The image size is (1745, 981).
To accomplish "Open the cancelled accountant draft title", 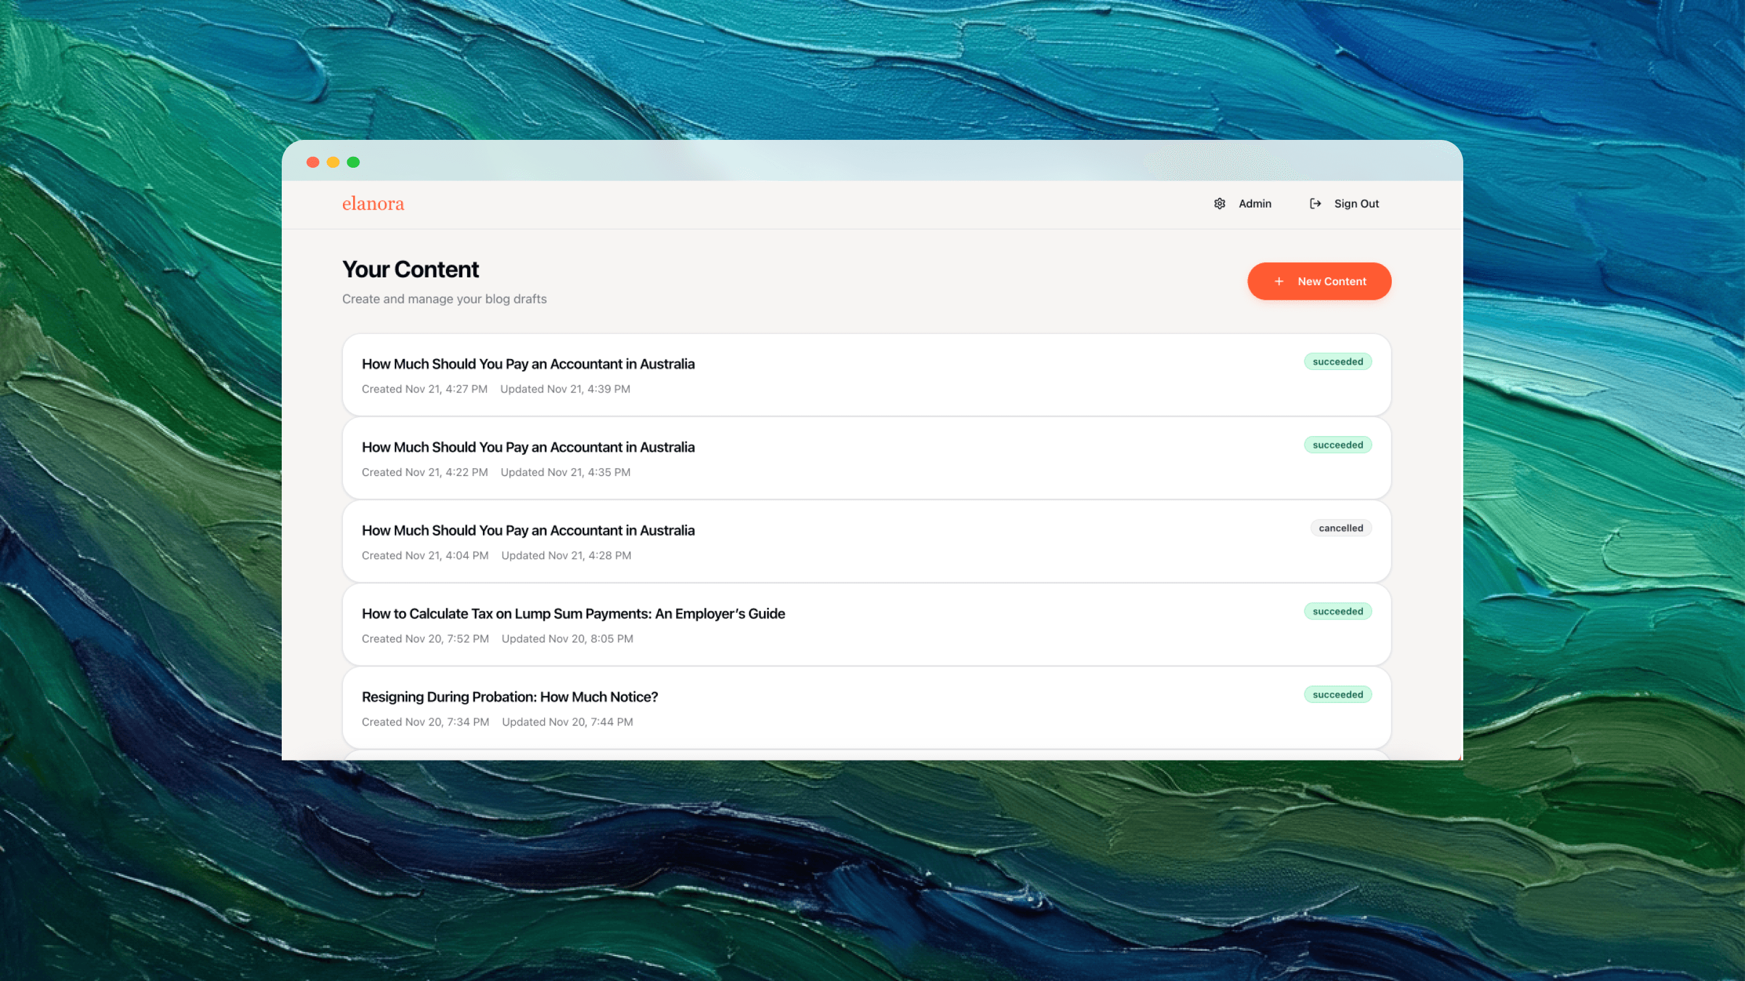I will coord(528,531).
